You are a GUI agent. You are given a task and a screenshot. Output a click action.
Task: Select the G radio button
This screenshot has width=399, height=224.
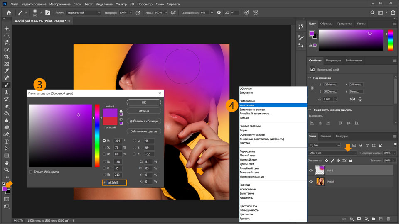point(104,168)
